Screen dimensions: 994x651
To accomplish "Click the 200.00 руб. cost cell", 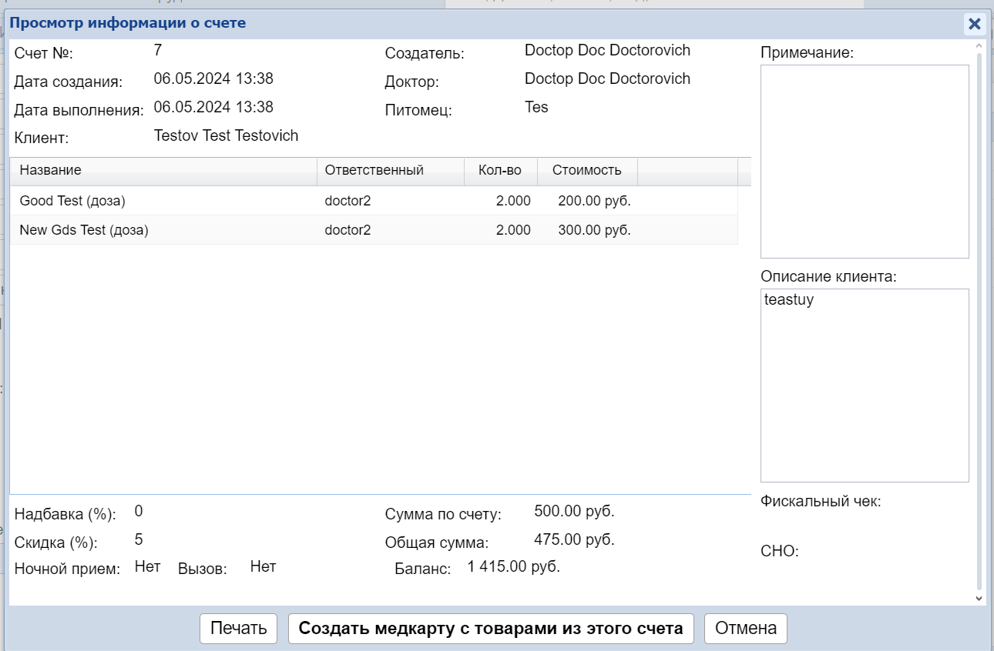I will click(x=594, y=201).
